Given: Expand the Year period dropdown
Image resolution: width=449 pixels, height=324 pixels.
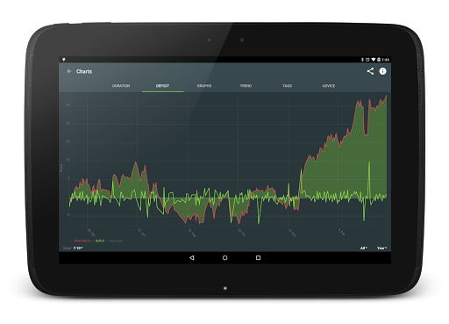Looking at the screenshot, I should pyautogui.click(x=381, y=248).
